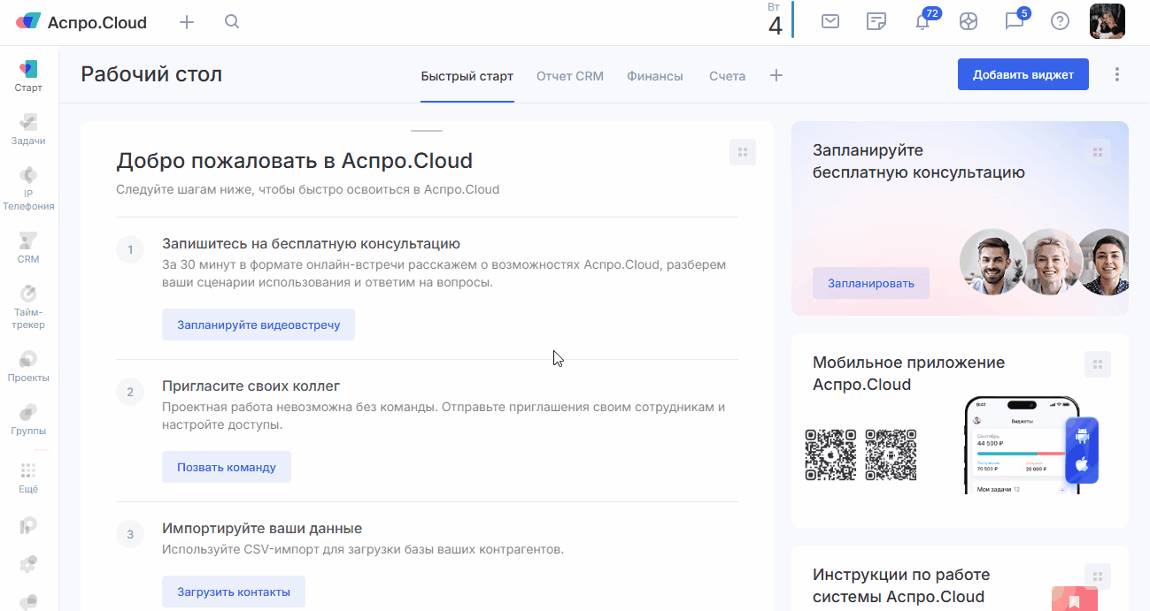The height and width of the screenshot is (611, 1150).
Task: Open the user profile avatar
Action: 1107,21
